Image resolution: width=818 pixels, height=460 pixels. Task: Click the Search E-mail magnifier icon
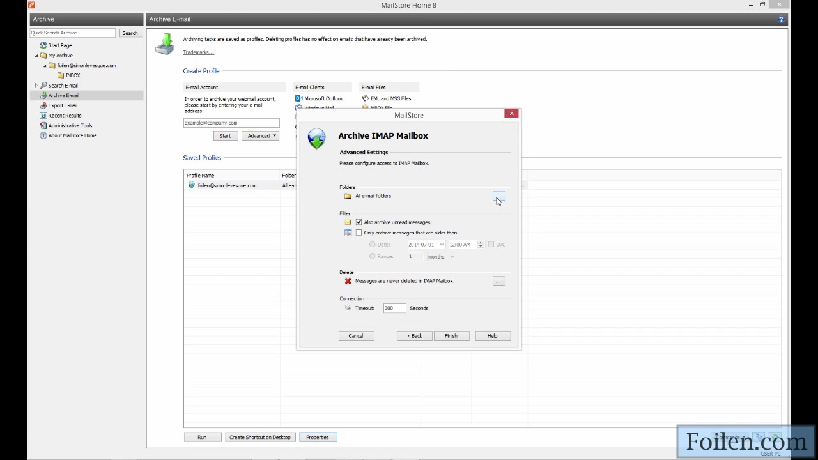(x=43, y=85)
